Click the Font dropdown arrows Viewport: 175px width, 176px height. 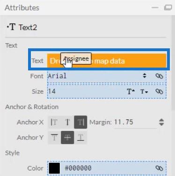coord(145,76)
